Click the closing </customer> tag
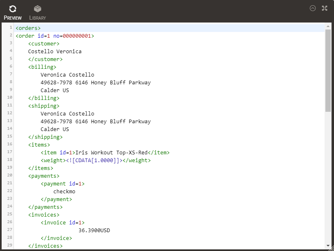The width and height of the screenshot is (334, 251). click(45, 59)
